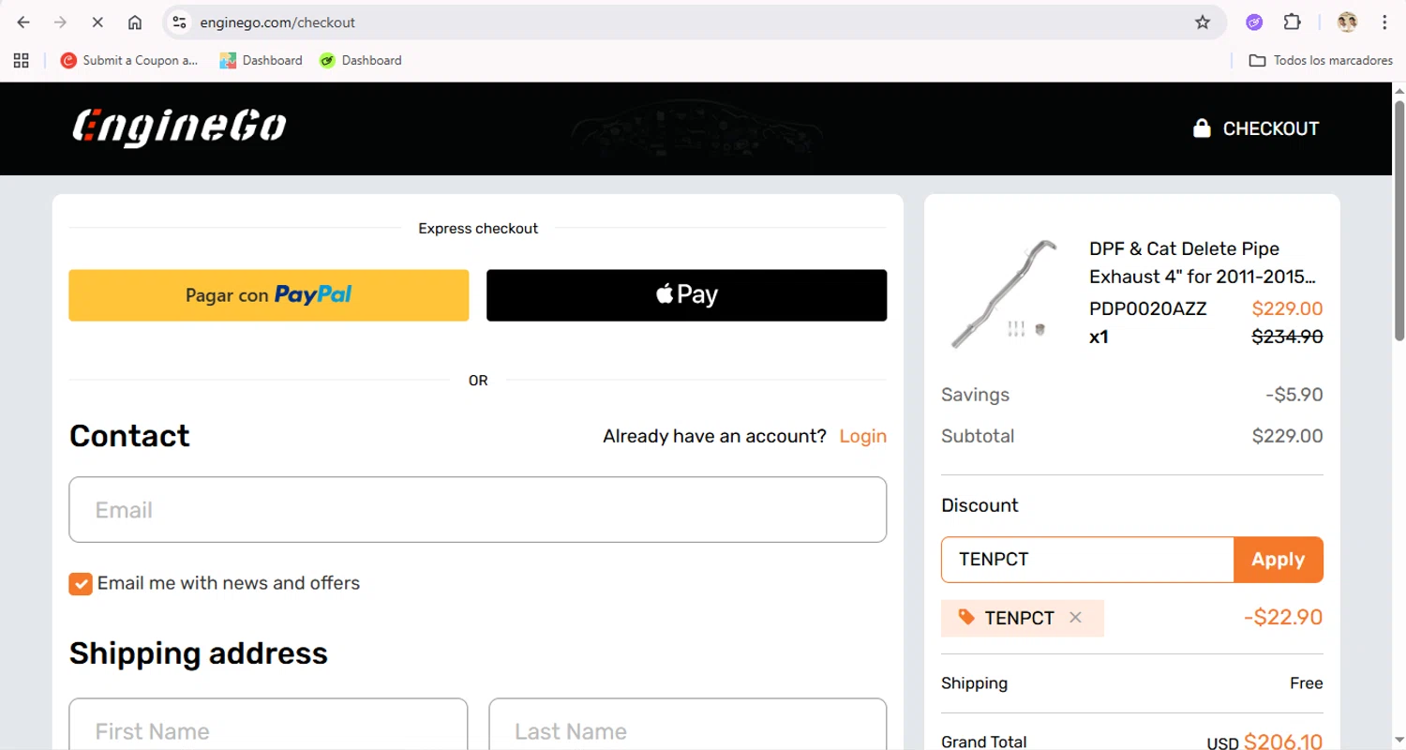The height and width of the screenshot is (750, 1406).
Task: Click the 'Shipping address' heading
Action: click(x=199, y=652)
